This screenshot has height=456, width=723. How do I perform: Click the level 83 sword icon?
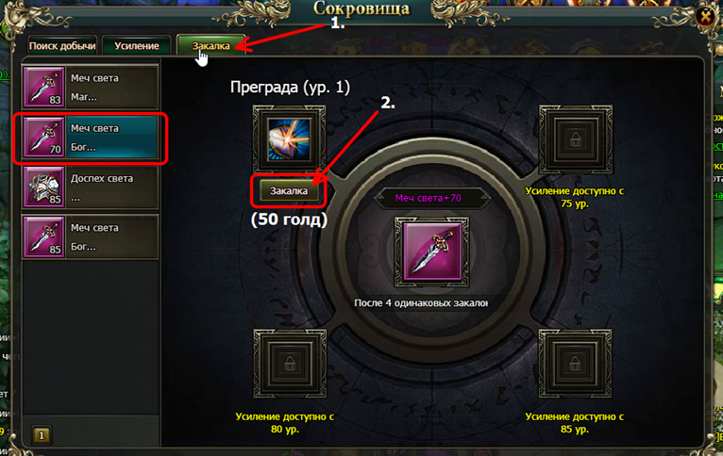point(43,87)
